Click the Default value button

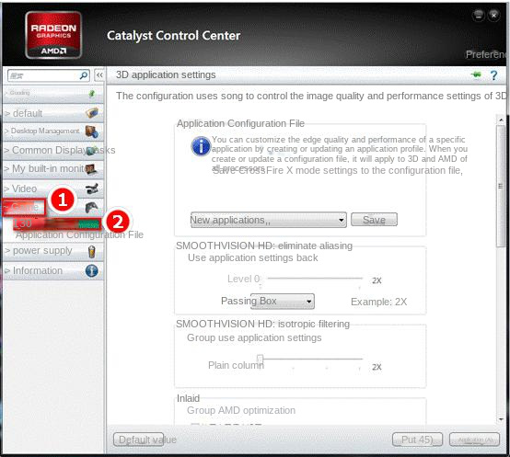pyautogui.click(x=139, y=440)
